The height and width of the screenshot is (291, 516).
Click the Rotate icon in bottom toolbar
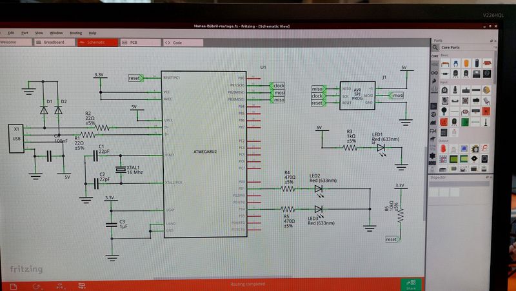(x=37, y=285)
